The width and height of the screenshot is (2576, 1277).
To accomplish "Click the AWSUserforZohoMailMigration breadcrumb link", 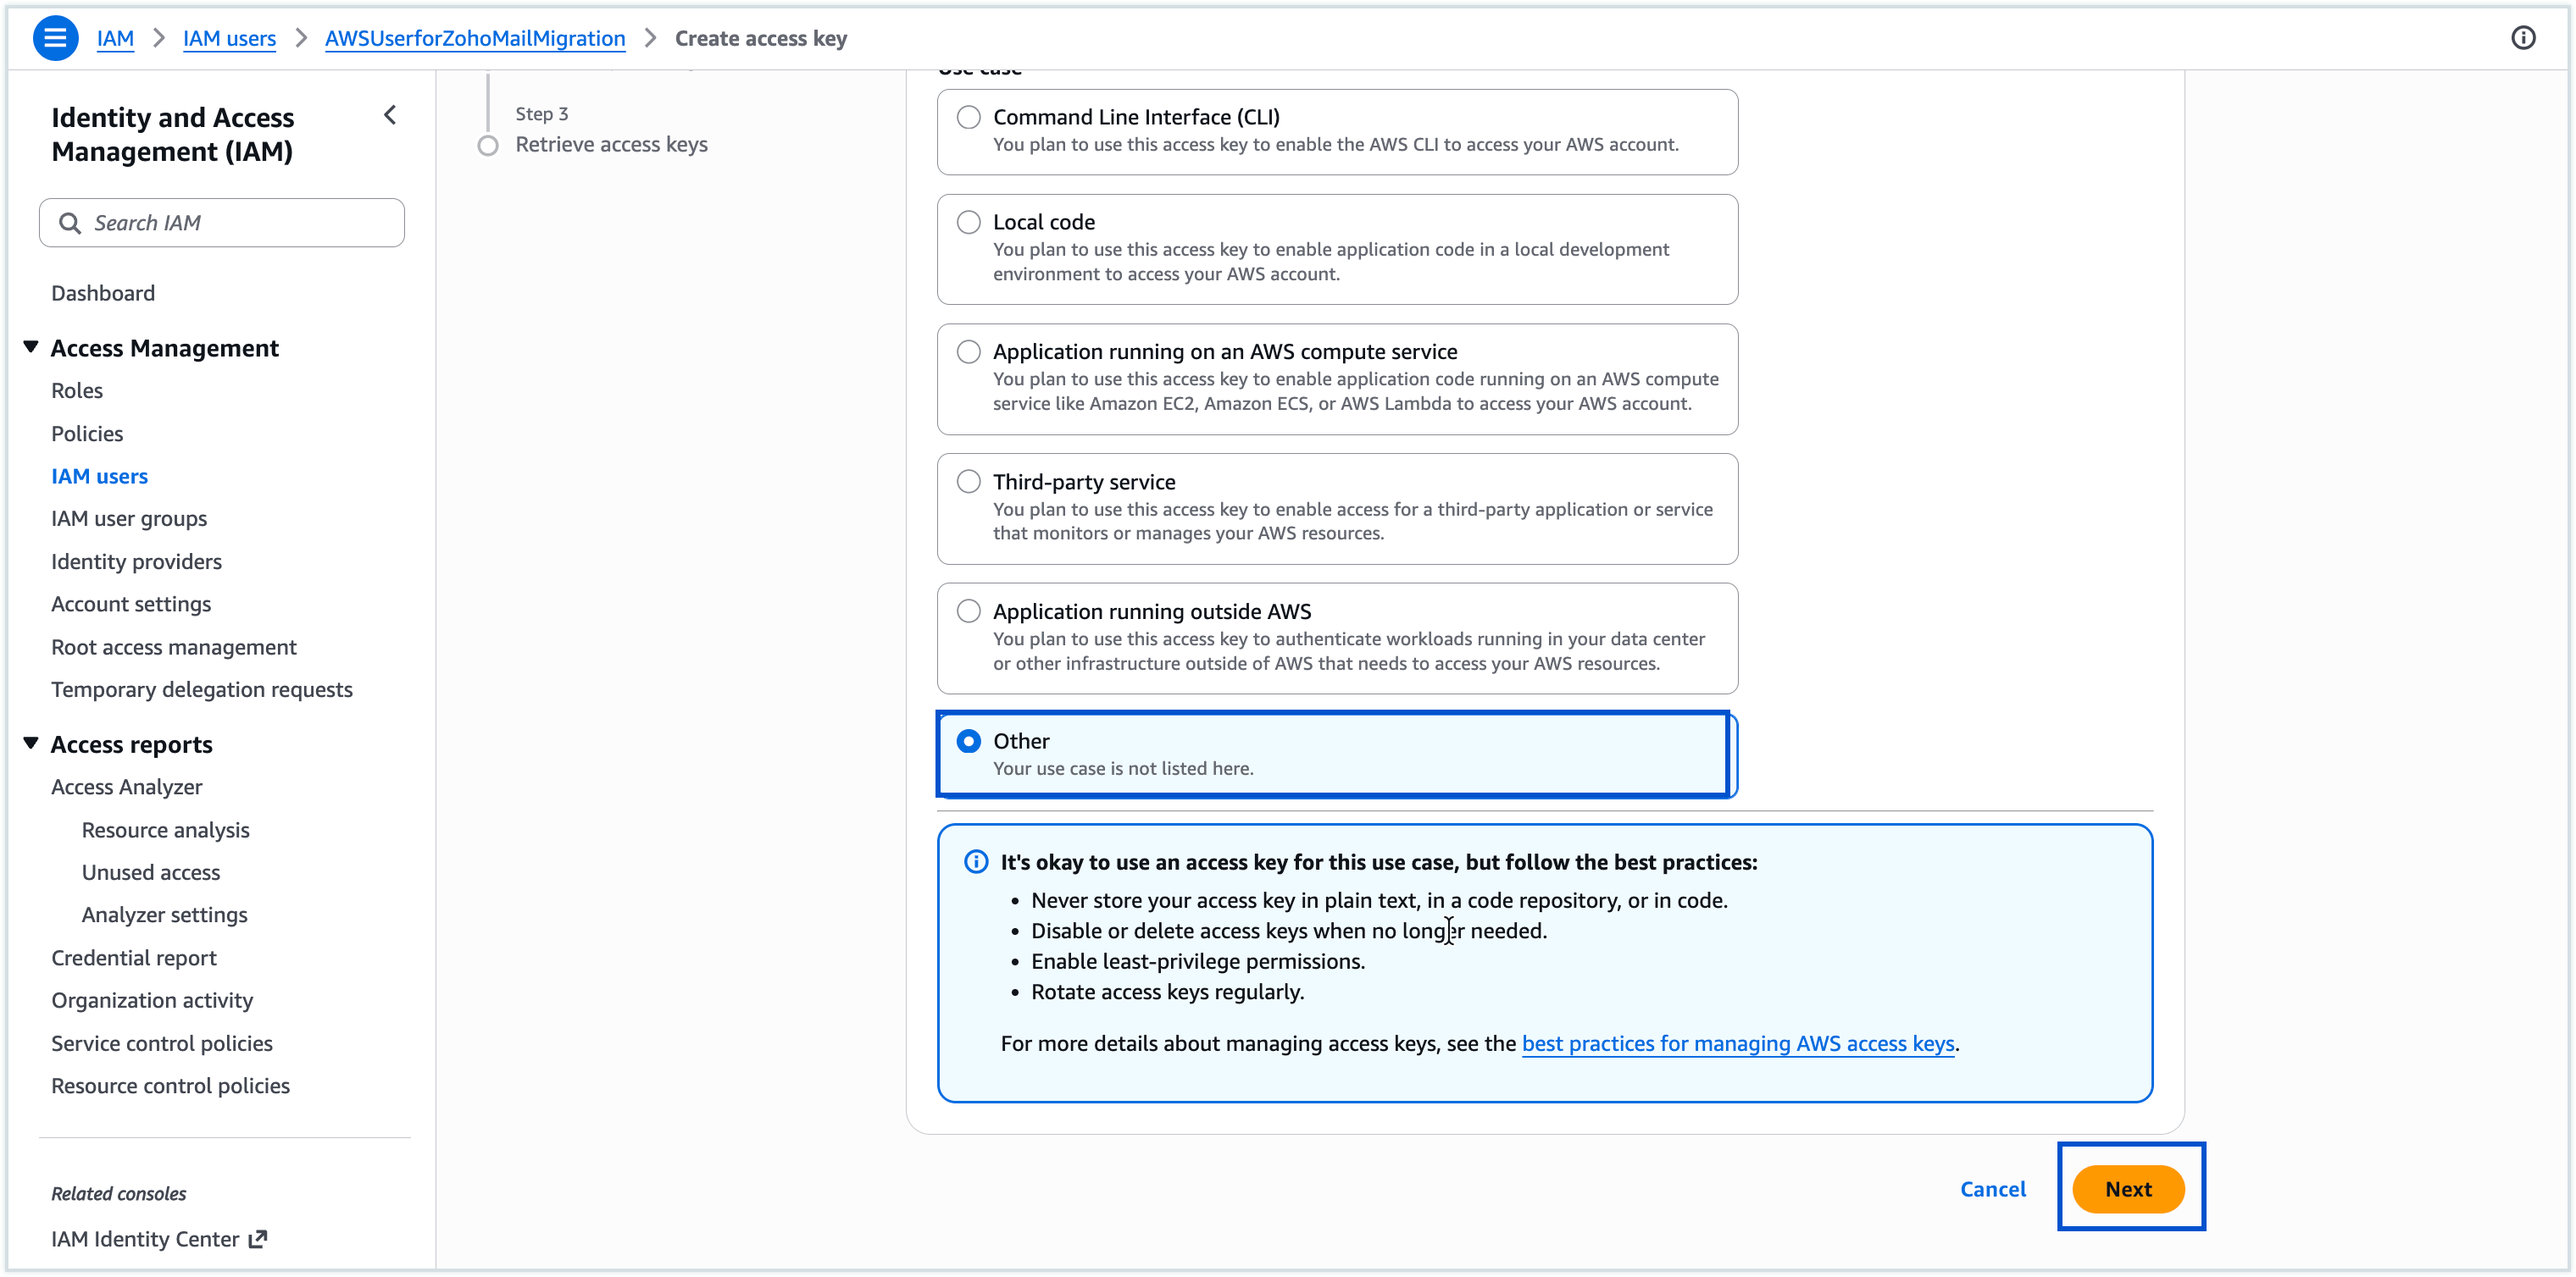I will click(x=475, y=38).
